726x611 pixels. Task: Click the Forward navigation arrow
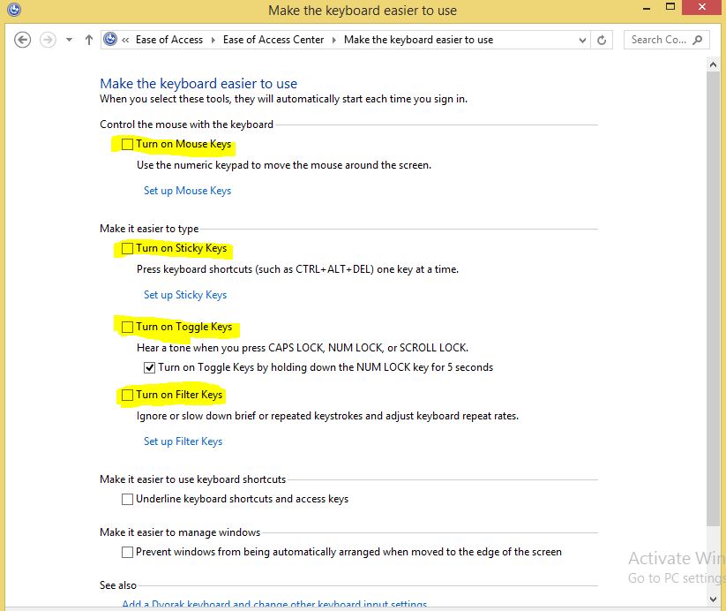tap(48, 40)
